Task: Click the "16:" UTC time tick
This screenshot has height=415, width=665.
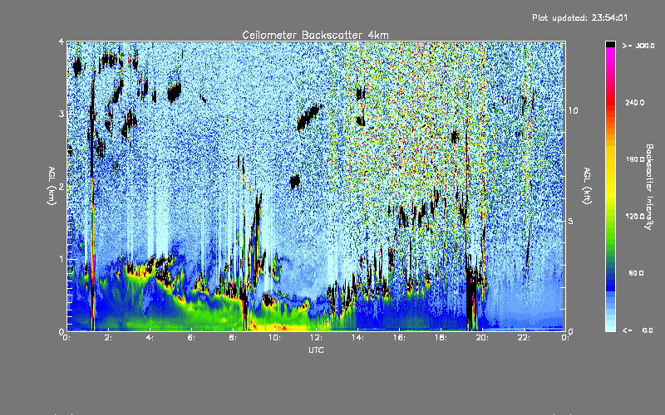Action: (x=399, y=338)
